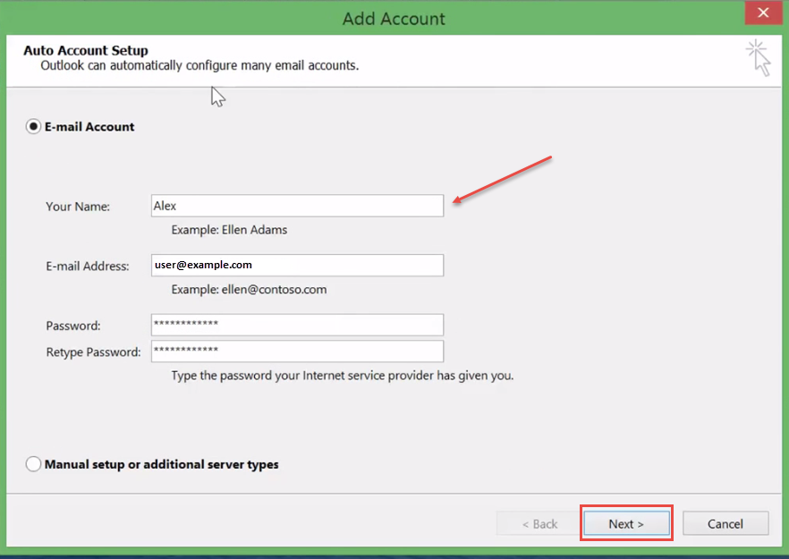The width and height of the screenshot is (789, 559).
Task: Click the Auto Account Setup heading
Action: coord(85,50)
